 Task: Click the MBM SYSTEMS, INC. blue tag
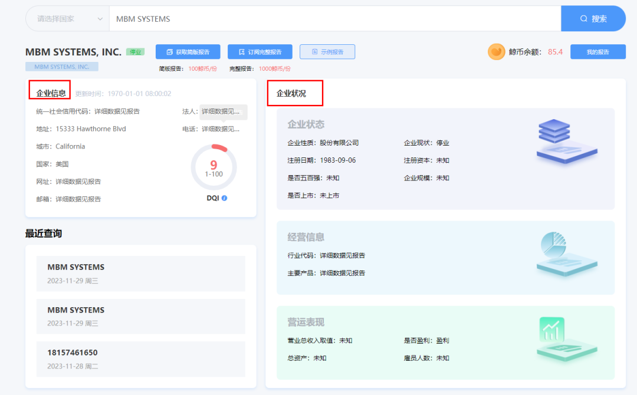coord(62,67)
